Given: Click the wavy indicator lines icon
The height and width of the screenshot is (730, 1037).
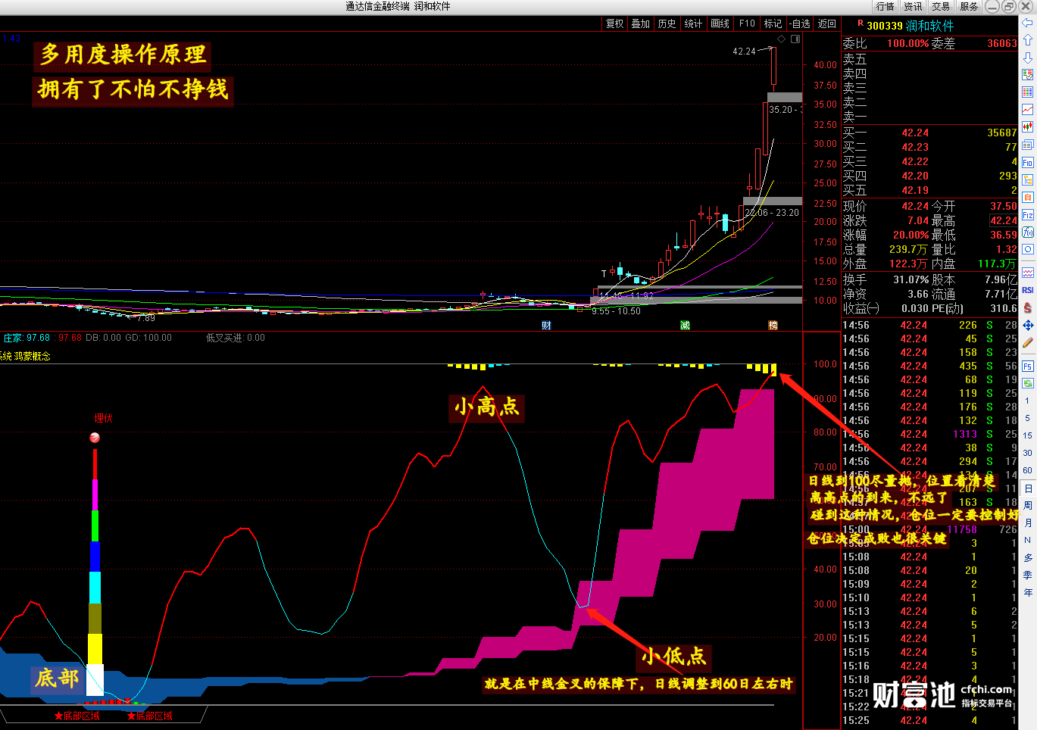Looking at the screenshot, I should coord(1028,273).
